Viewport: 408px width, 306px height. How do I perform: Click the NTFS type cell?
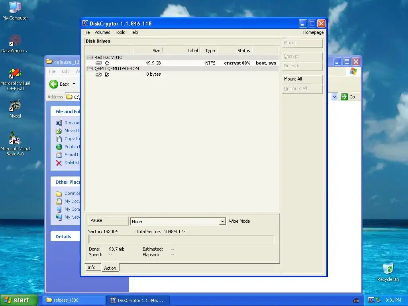[x=210, y=63]
